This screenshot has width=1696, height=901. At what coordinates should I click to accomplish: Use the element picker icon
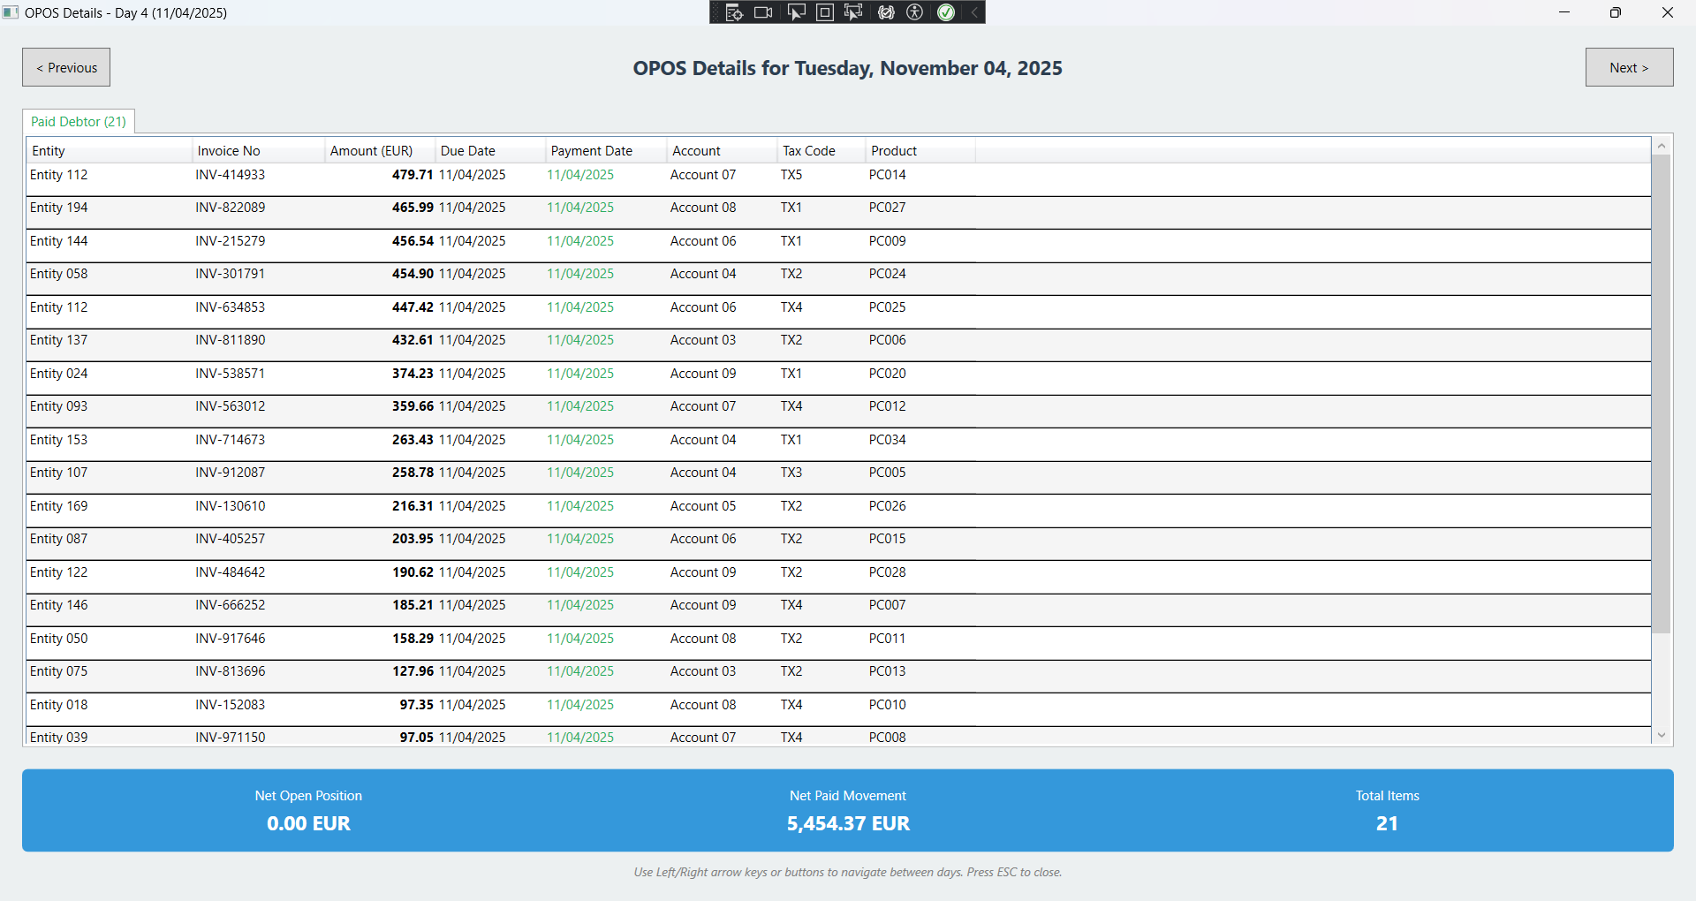[853, 12]
